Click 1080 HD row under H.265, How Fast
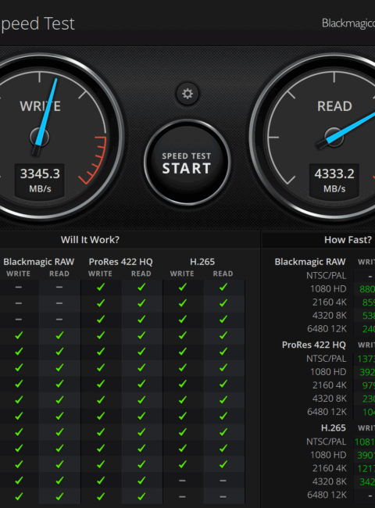The width and height of the screenshot is (375, 508). tap(328, 455)
